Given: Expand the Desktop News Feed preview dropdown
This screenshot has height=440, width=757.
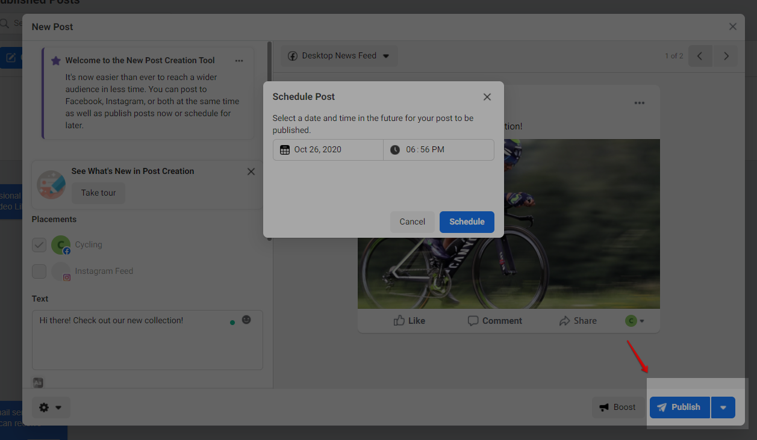Looking at the screenshot, I should [x=339, y=56].
